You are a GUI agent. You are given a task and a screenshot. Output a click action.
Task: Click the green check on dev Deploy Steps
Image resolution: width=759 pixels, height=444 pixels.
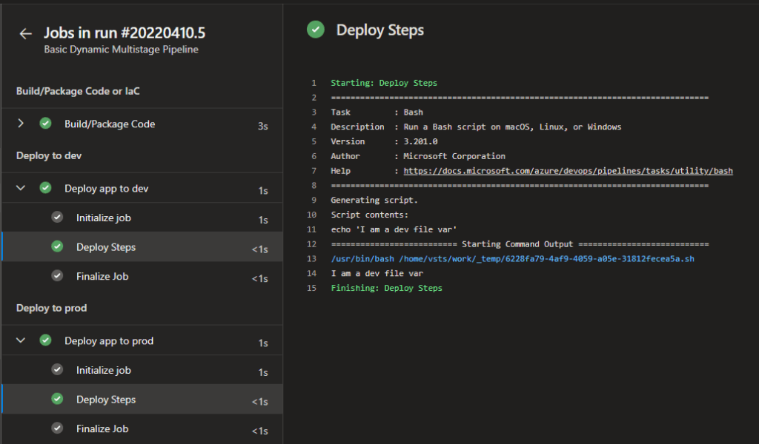click(57, 247)
